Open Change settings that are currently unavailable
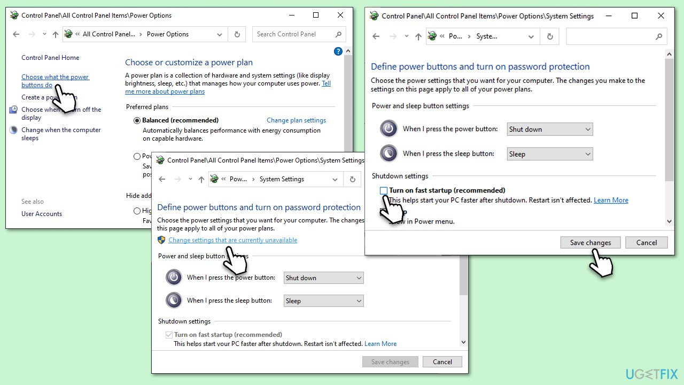 [x=232, y=240]
